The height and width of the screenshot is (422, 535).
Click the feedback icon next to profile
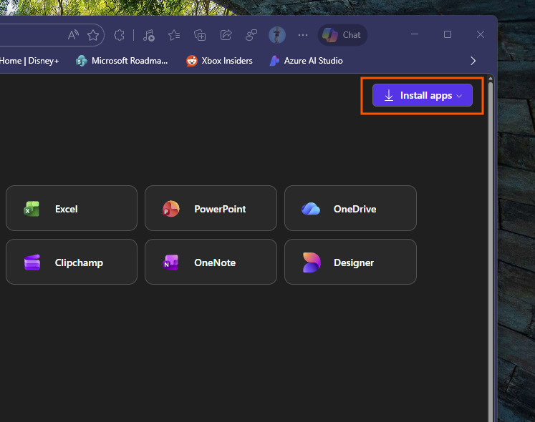(x=251, y=35)
